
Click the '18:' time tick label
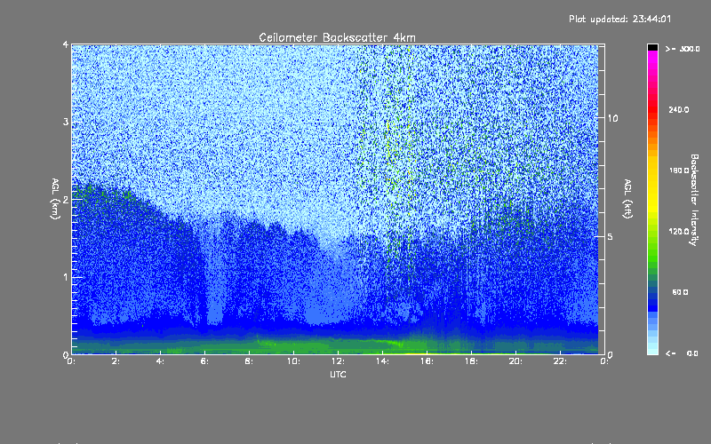471,361
